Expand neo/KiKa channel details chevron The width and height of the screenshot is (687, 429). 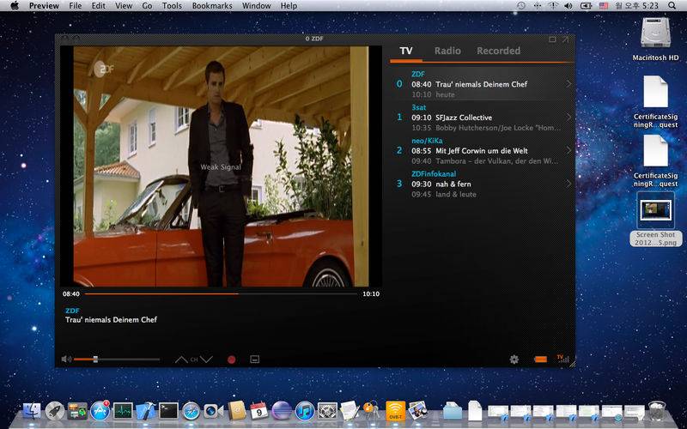coord(568,151)
